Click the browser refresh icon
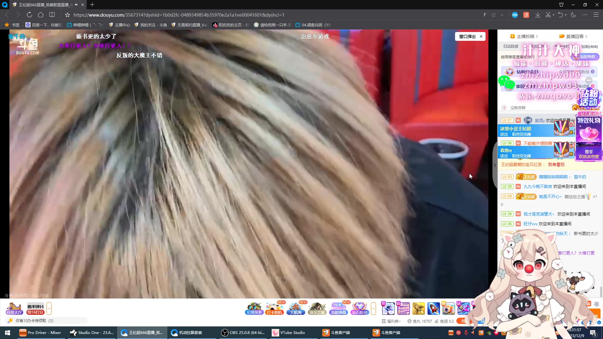This screenshot has height=339, width=603. click(29, 15)
